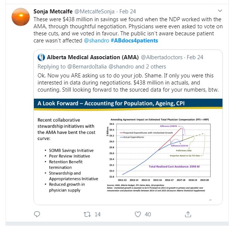Click the like count 40
This screenshot has width=234, height=226.
(148, 214)
